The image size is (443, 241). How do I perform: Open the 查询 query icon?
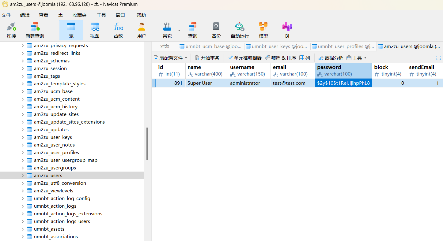click(193, 30)
